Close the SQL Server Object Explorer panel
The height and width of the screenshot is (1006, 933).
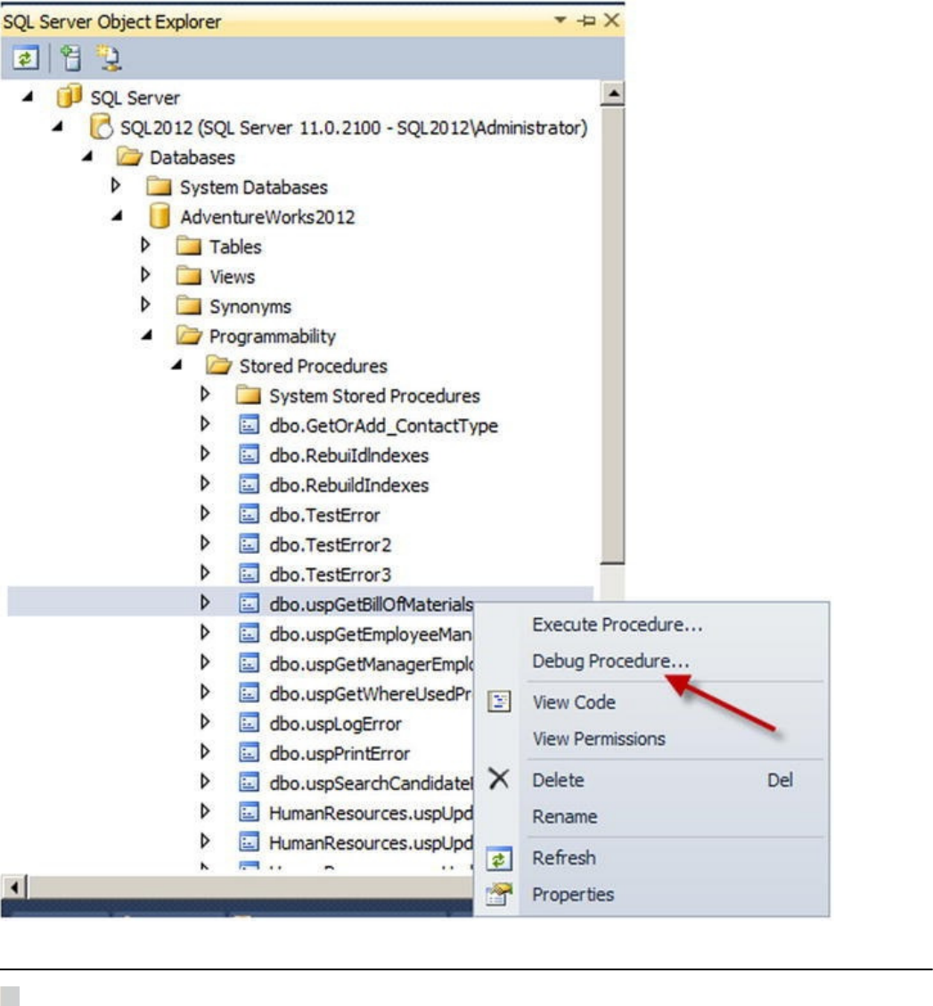611,20
